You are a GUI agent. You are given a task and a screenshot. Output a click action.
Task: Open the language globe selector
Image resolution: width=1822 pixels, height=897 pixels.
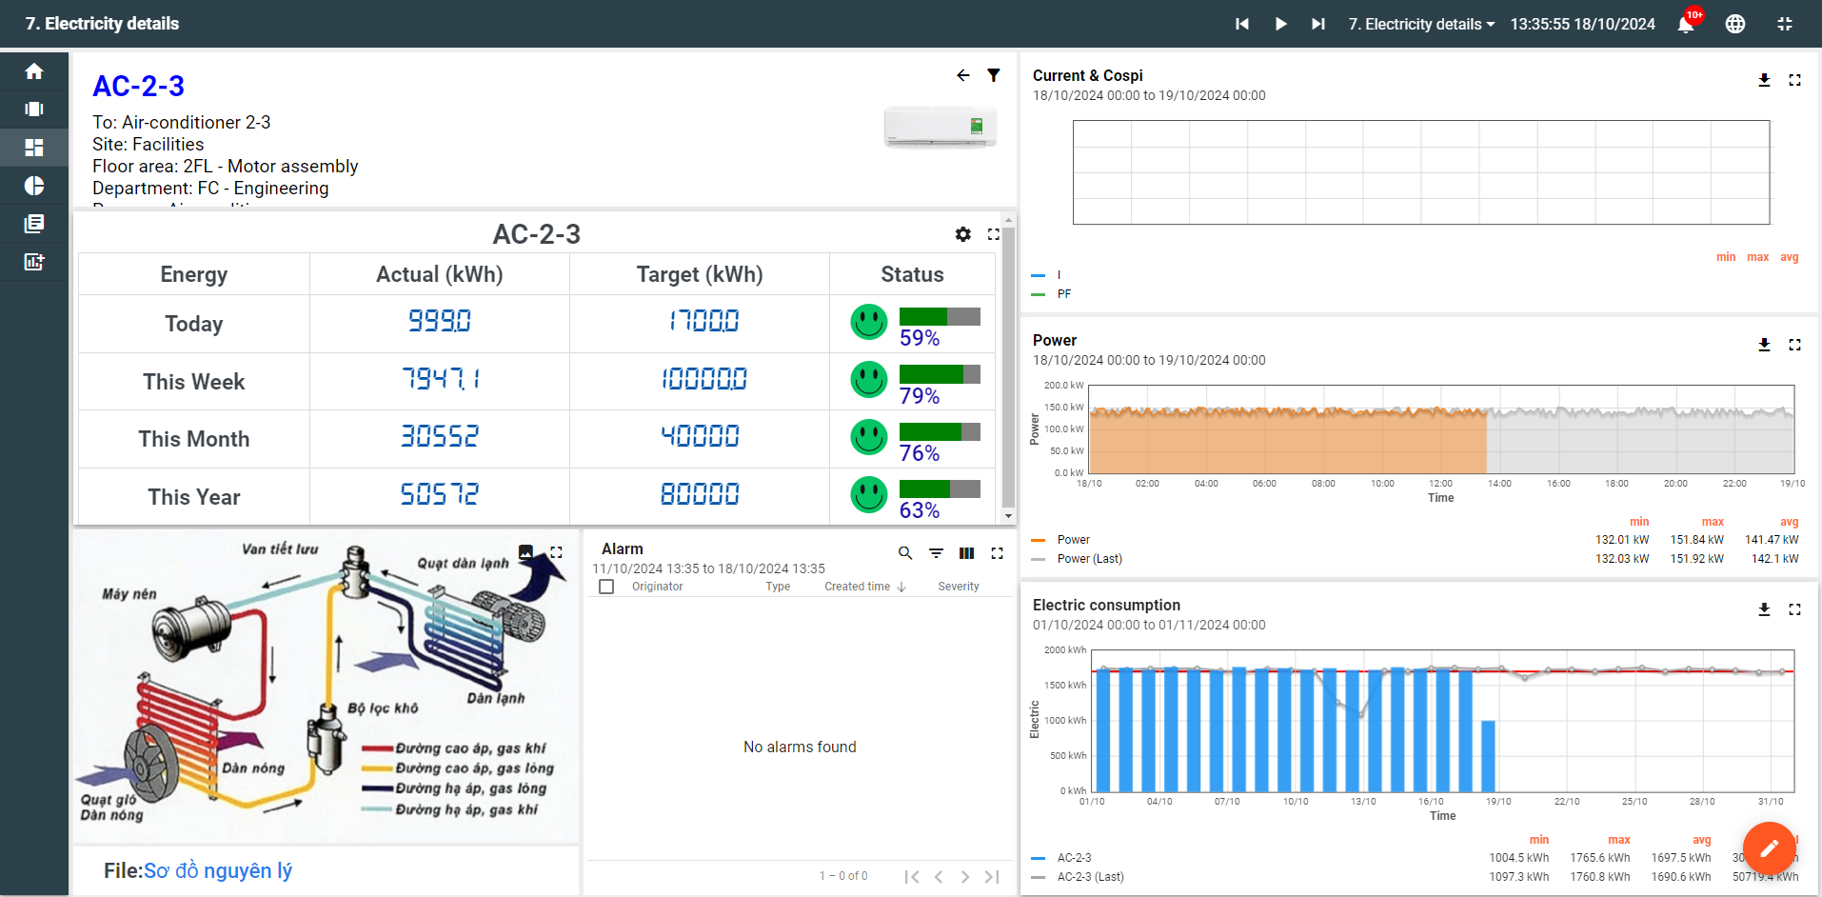(1735, 24)
